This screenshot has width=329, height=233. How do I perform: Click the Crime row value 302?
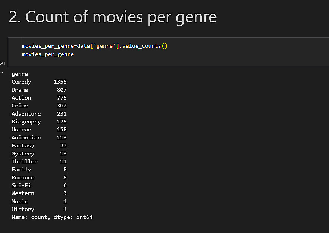[62, 106]
